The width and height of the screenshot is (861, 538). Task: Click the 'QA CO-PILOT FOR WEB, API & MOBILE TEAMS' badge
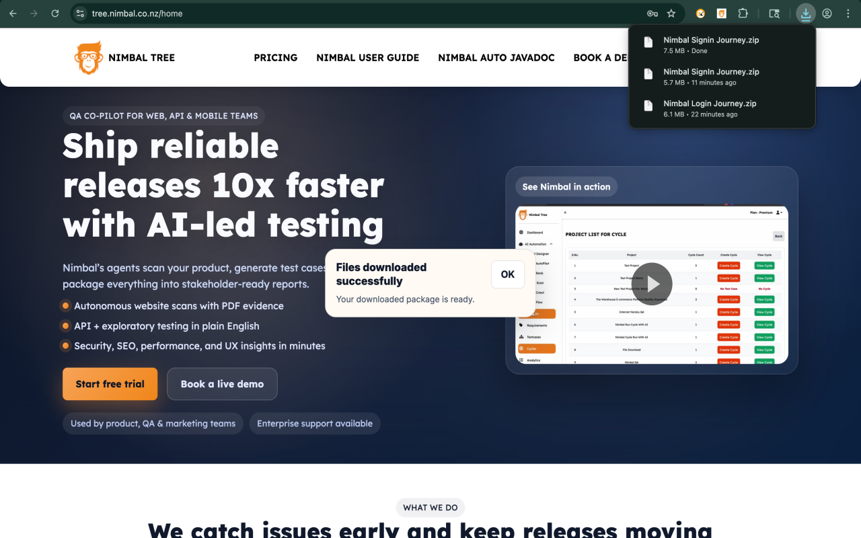(x=164, y=116)
